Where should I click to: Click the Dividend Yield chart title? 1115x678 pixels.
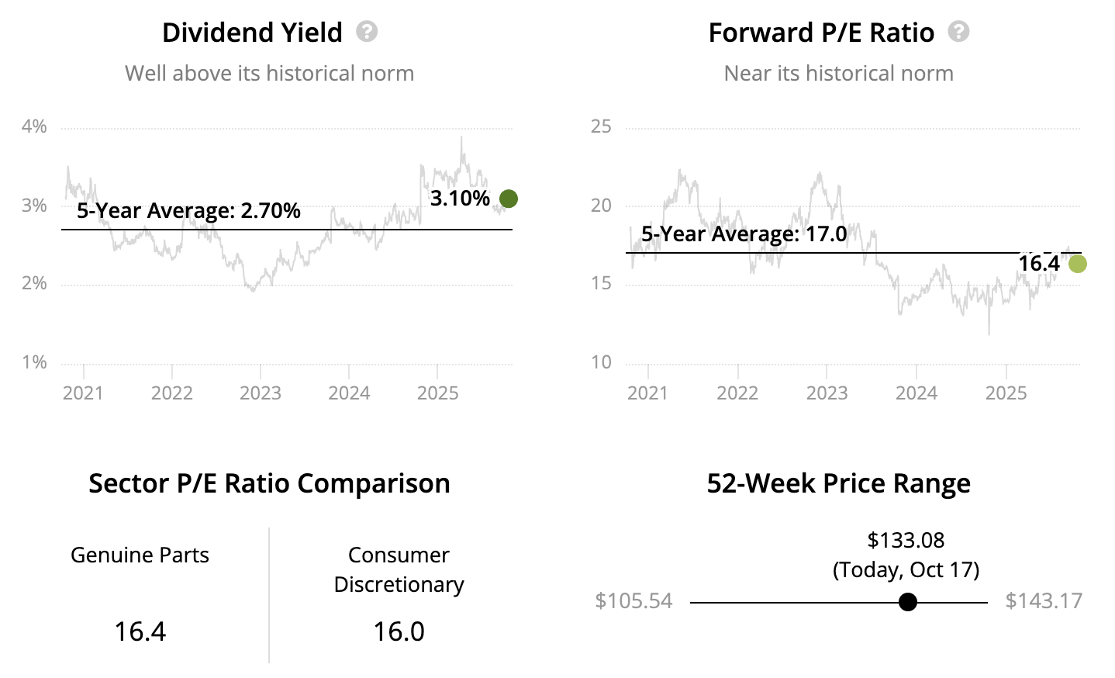[252, 33]
